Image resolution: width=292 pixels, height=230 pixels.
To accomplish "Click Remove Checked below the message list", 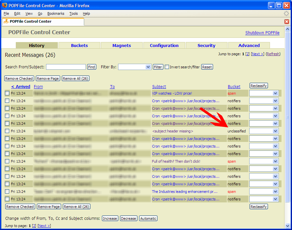I will point(20,207).
